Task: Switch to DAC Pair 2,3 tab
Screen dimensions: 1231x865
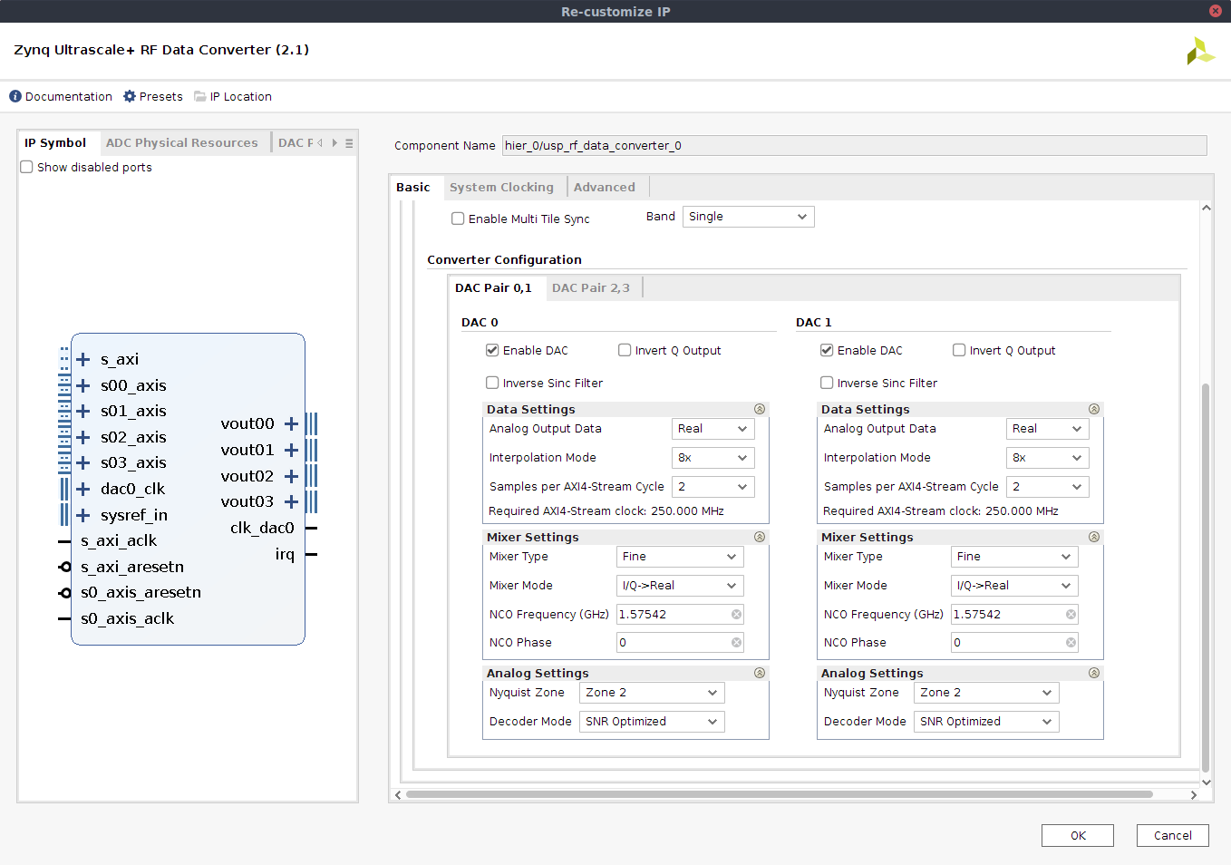Action: tap(591, 287)
